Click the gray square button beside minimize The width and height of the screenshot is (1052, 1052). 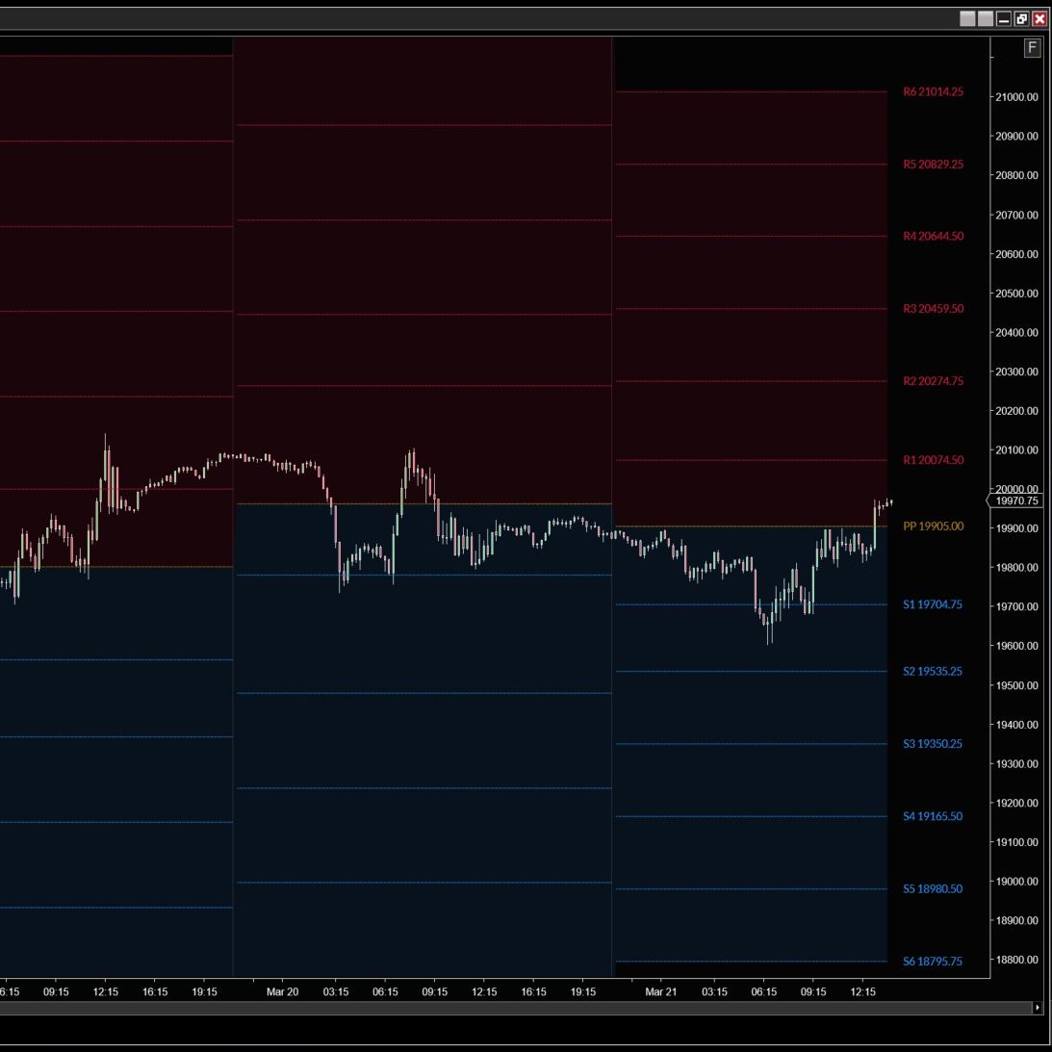coord(986,19)
